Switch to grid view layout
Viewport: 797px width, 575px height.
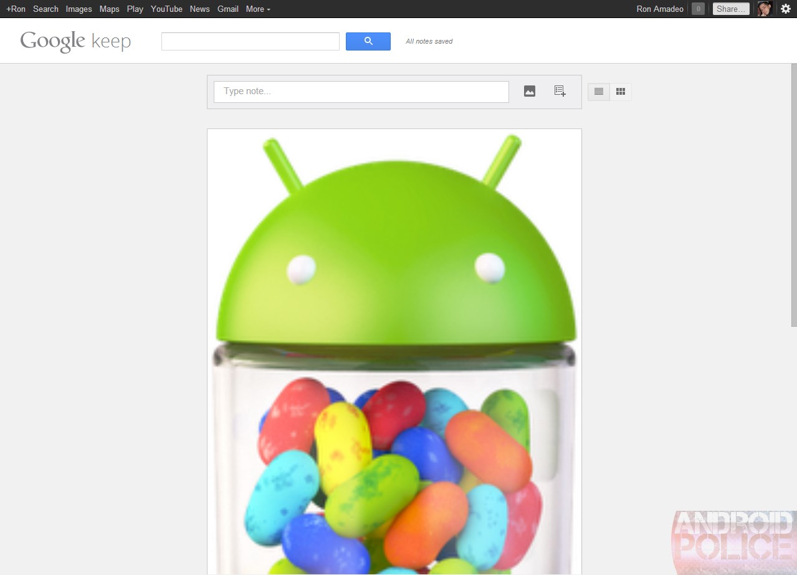pos(620,92)
